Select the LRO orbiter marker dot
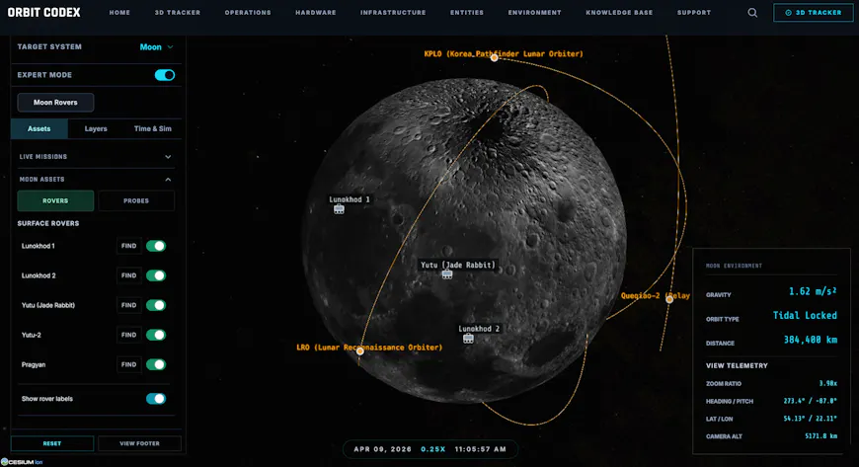859x467 pixels. coord(360,350)
